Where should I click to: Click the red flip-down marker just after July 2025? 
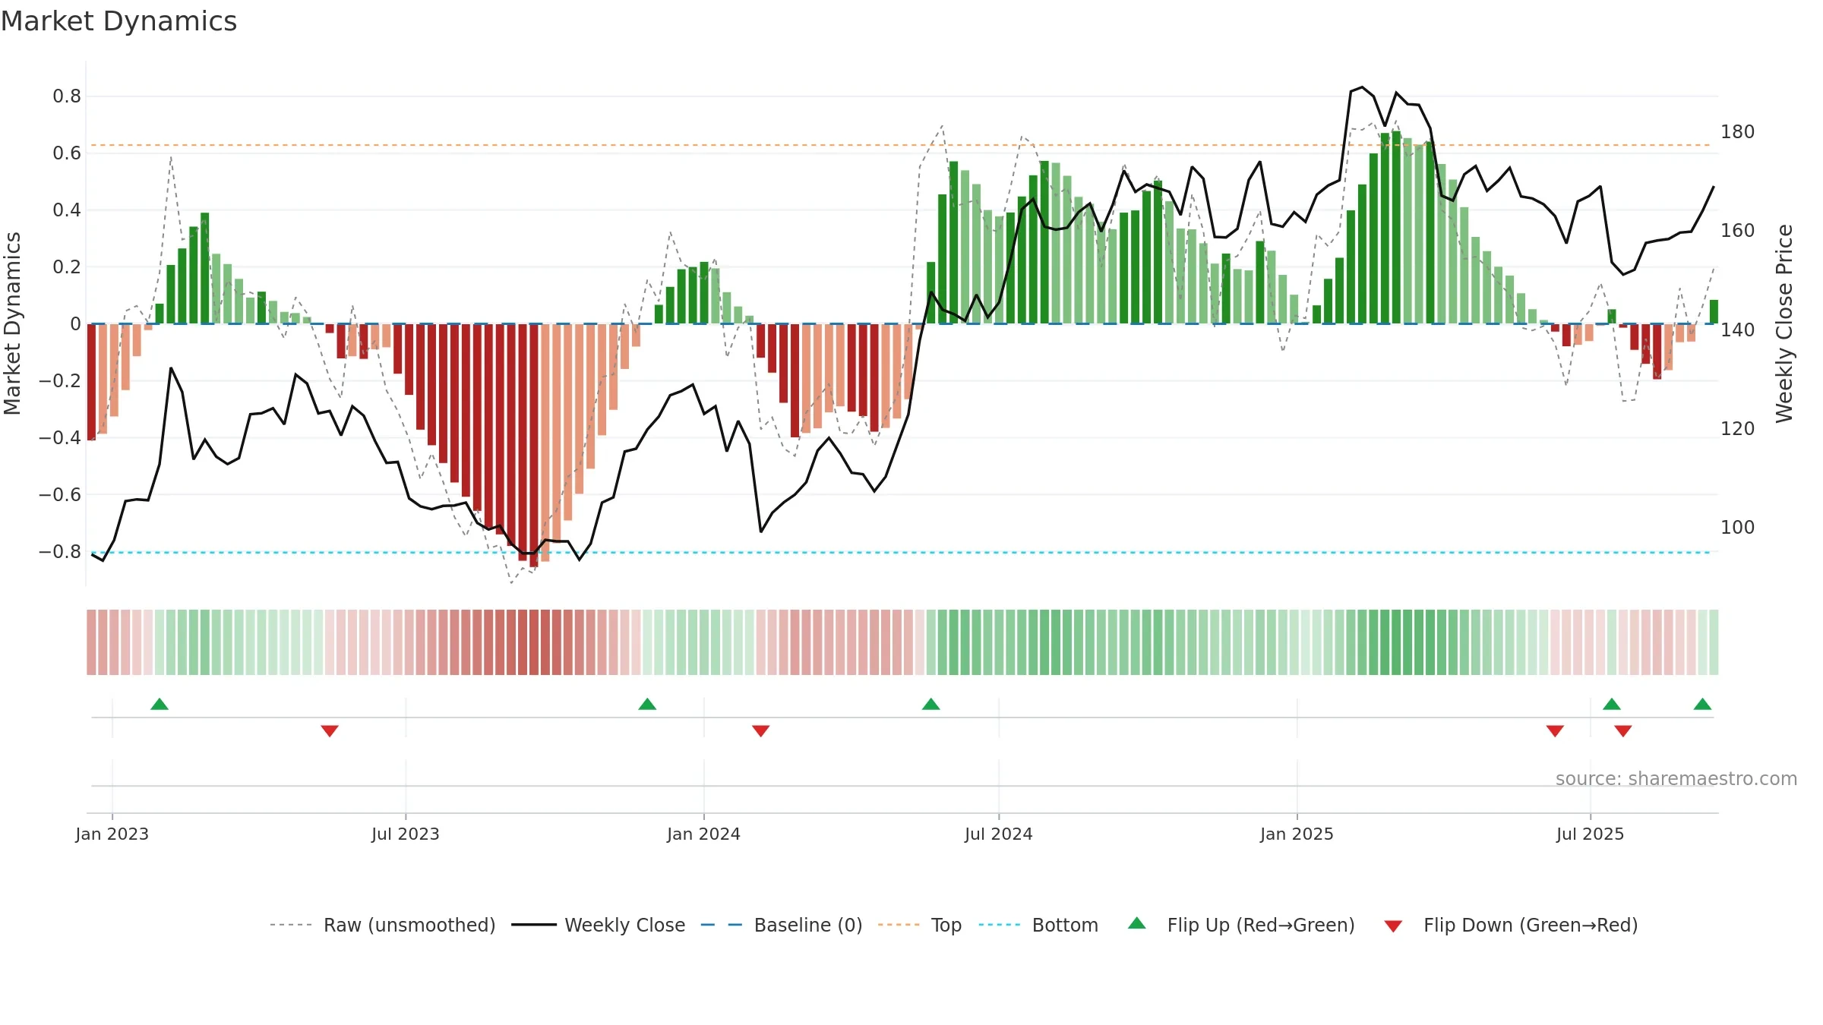coord(1623,730)
